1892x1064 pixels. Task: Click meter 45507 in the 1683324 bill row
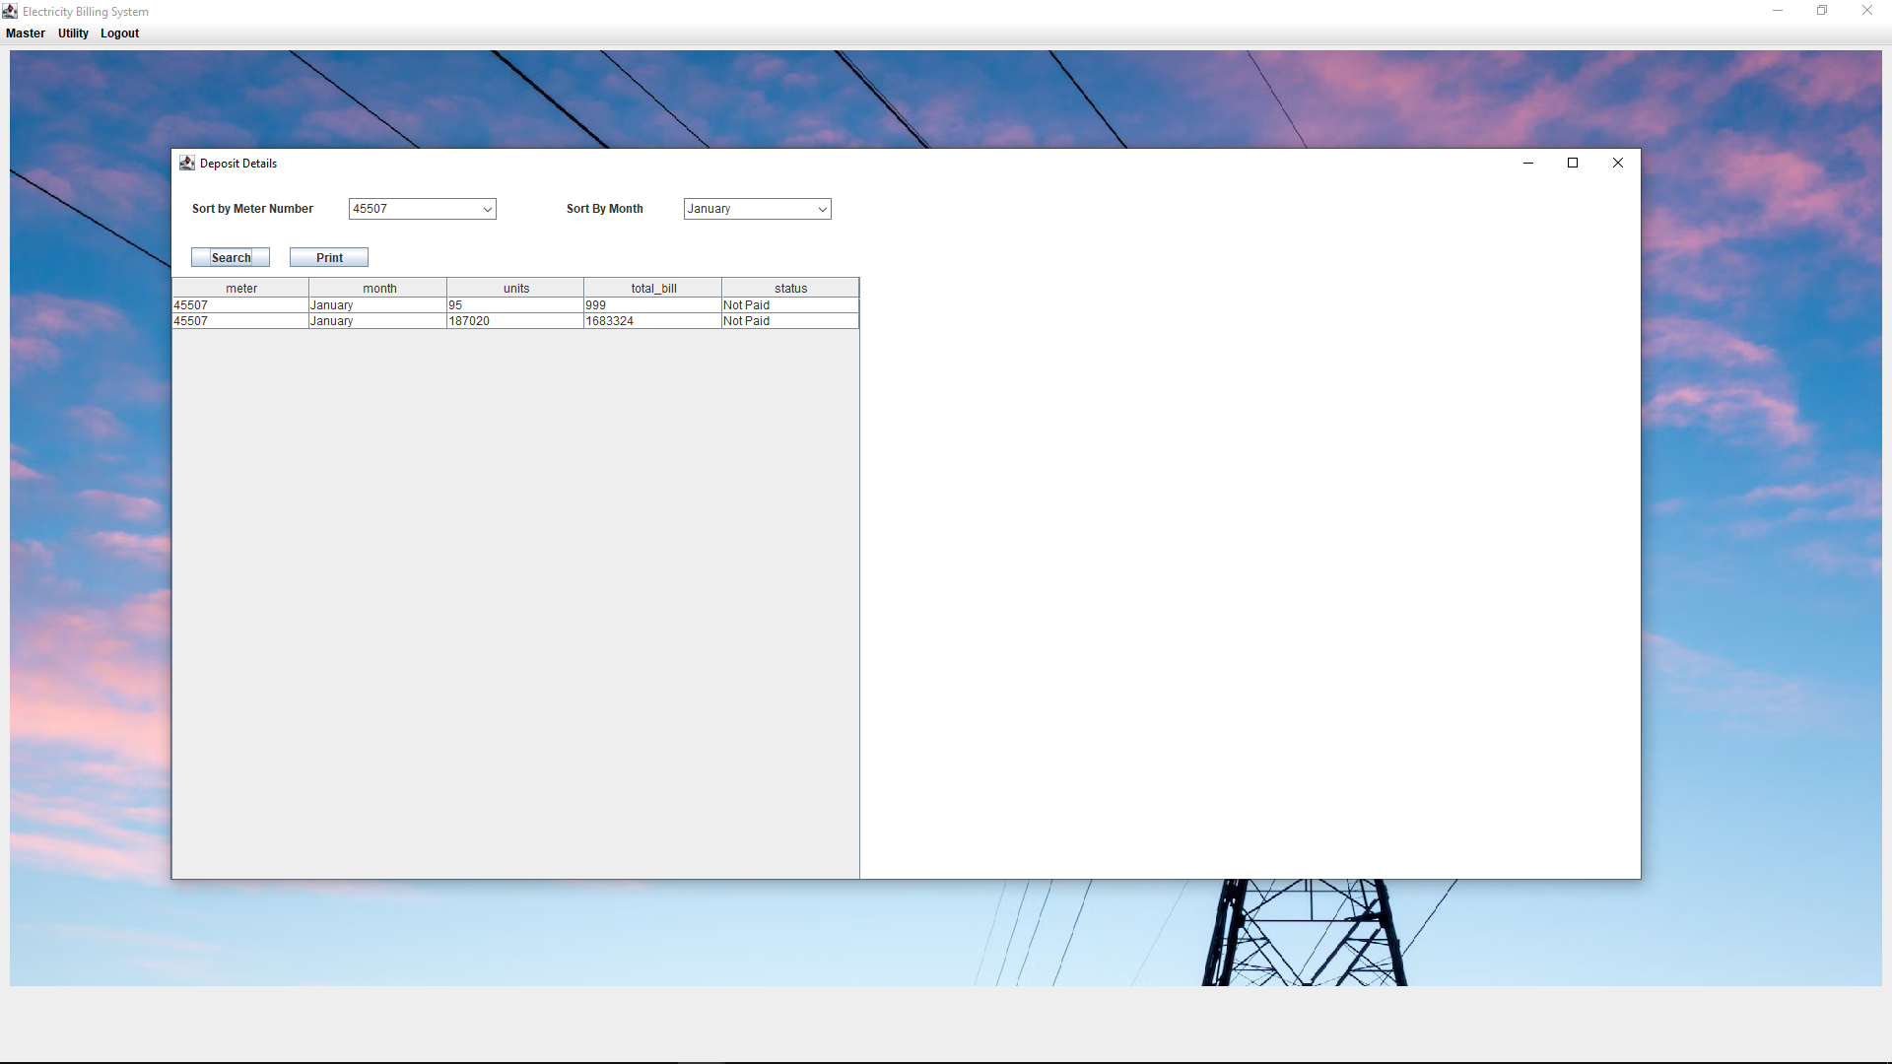point(240,321)
